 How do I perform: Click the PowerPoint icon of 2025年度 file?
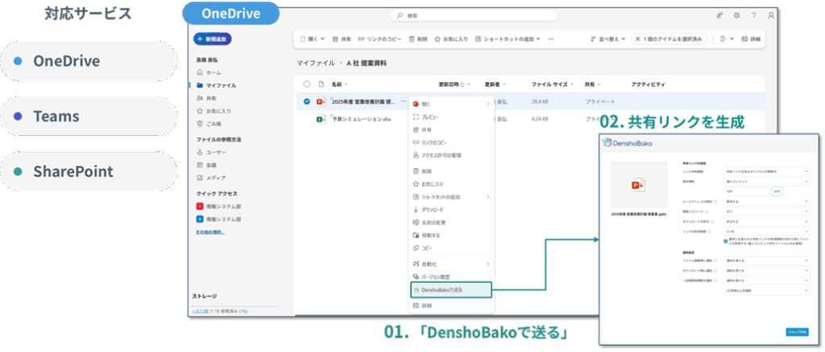click(321, 102)
